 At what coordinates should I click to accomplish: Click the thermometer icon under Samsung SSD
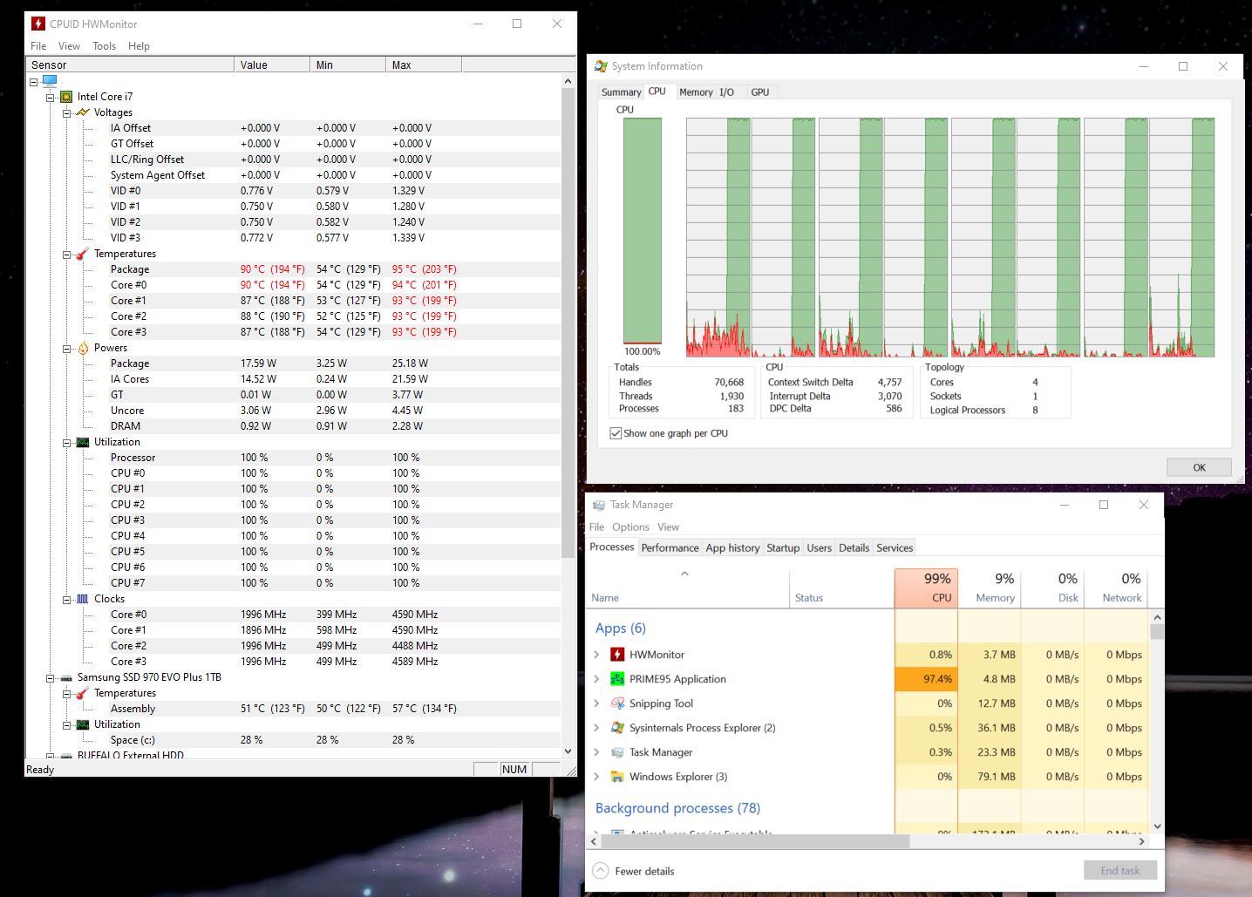(x=83, y=693)
